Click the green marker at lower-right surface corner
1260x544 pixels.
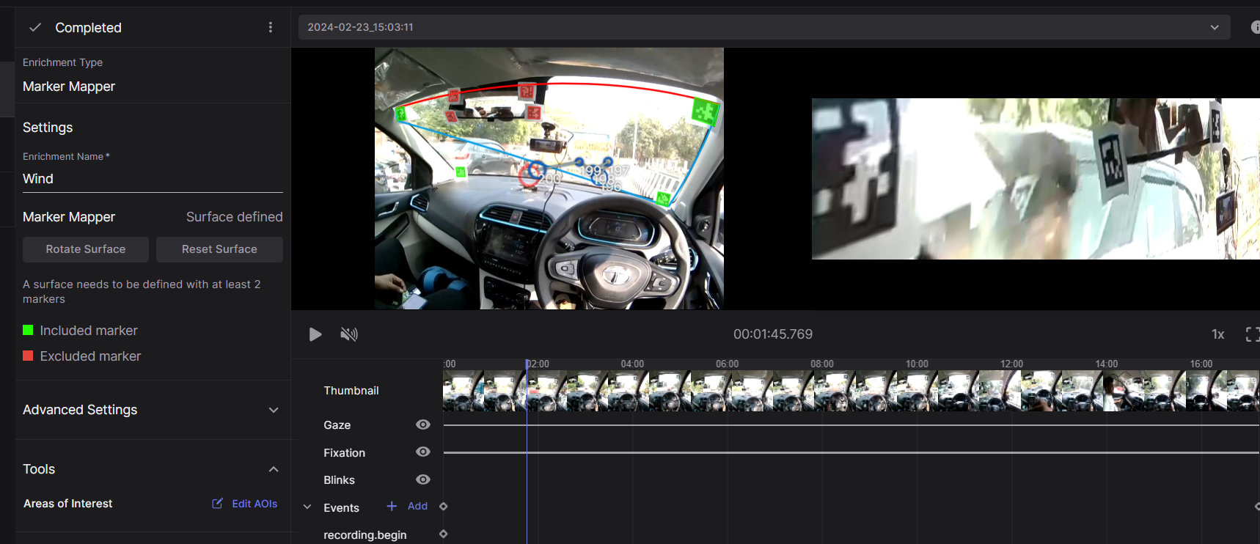coord(663,199)
